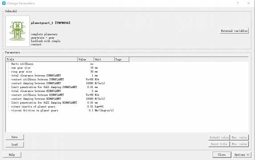The image size is (255, 160).
Task: Click the Reset title button
Action: (x=219, y=144)
